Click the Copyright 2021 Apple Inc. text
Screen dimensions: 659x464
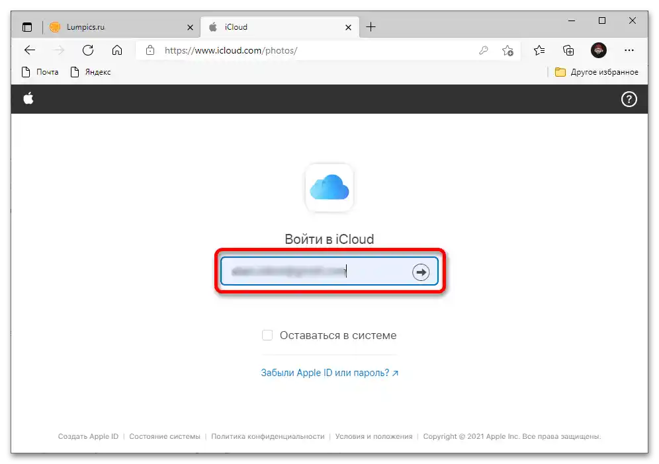pyautogui.click(x=512, y=436)
